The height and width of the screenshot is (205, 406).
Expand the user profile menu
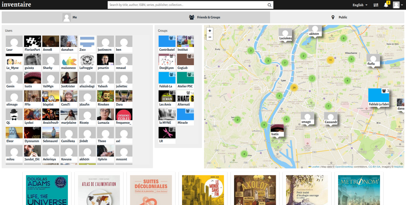coord(398,5)
